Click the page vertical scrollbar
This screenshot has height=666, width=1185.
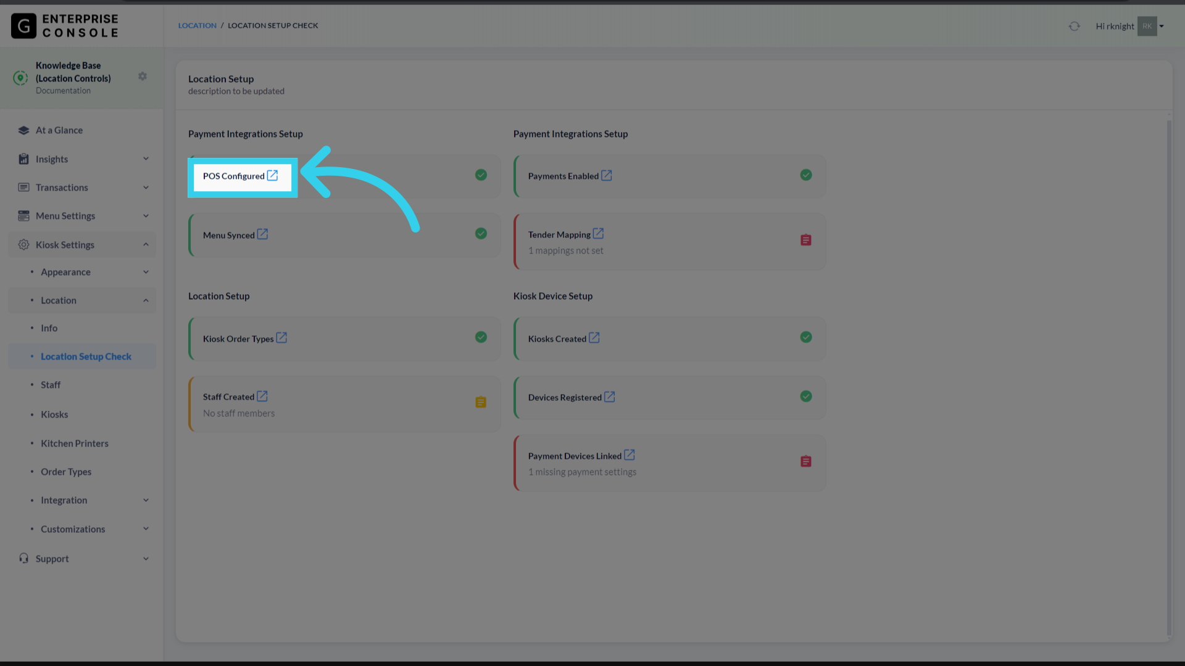tap(1169, 376)
